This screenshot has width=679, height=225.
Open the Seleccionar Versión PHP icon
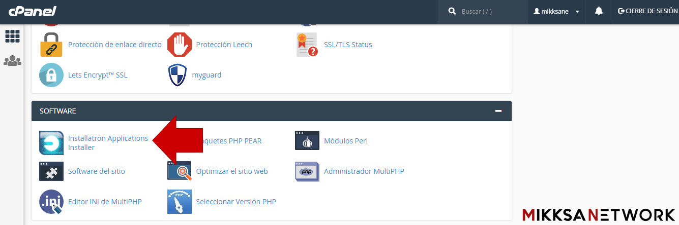180,202
